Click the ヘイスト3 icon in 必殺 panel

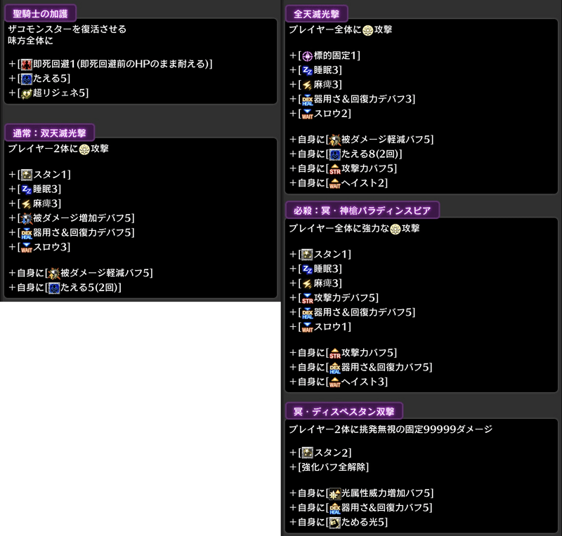[334, 382]
